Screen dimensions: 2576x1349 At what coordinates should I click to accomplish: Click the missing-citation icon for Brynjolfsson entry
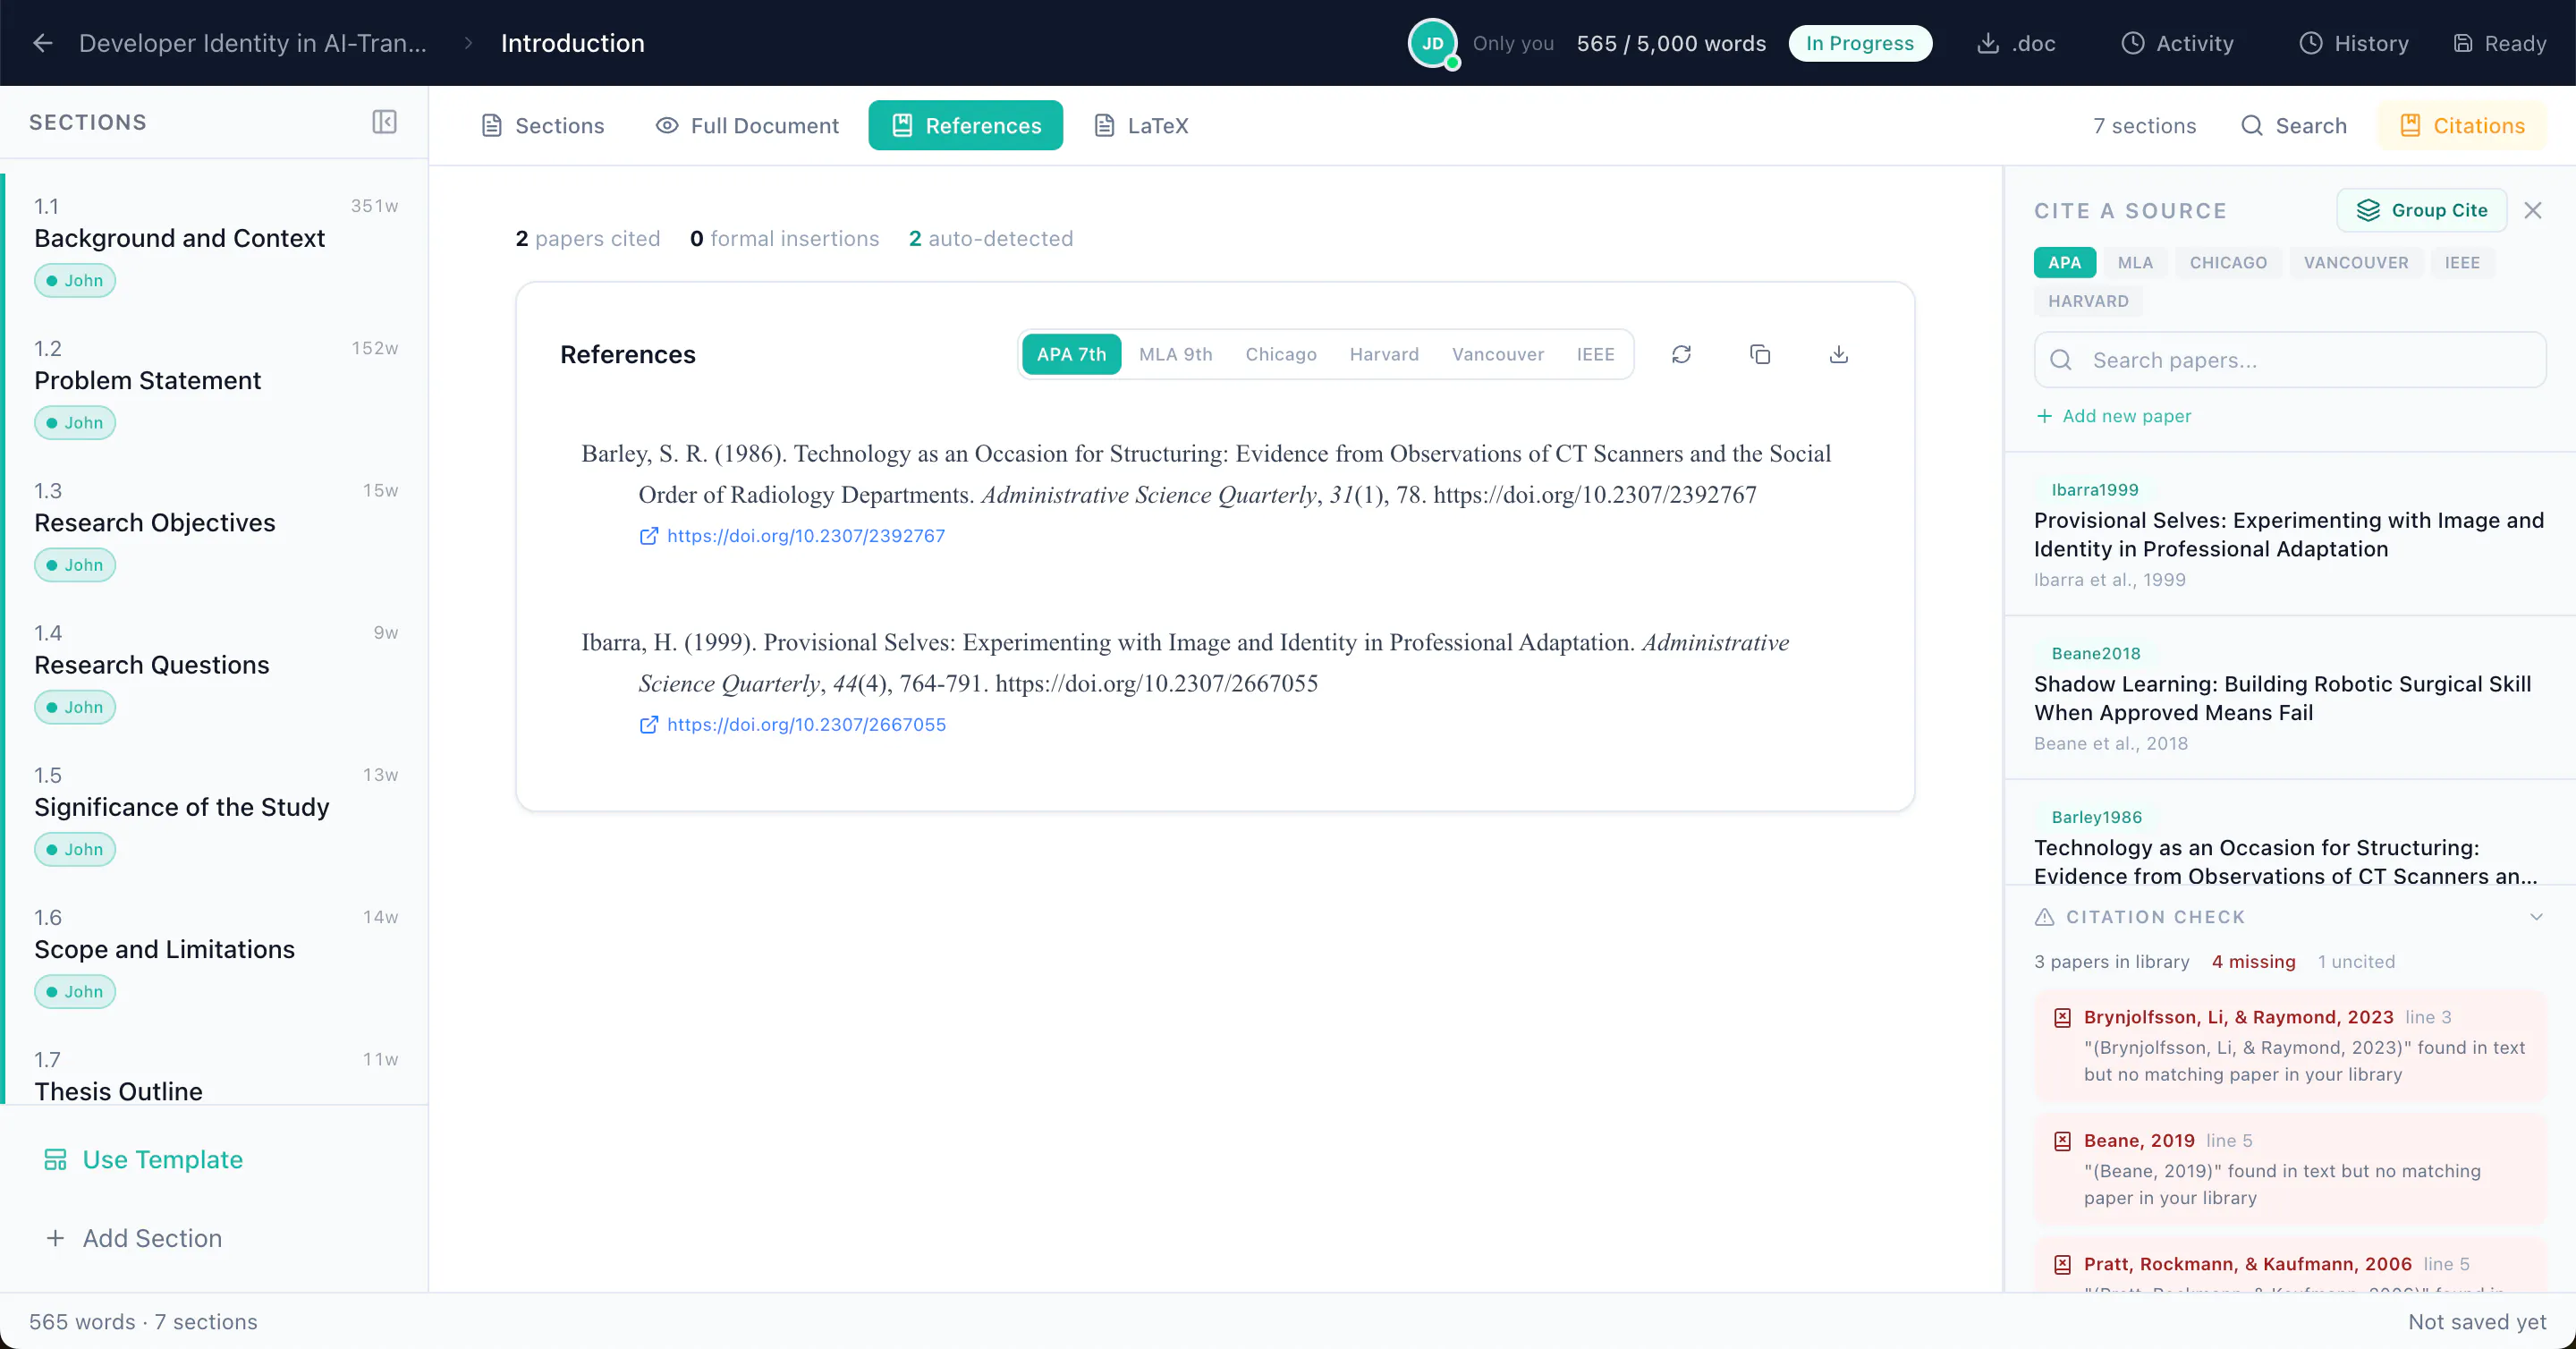[2062, 1018]
